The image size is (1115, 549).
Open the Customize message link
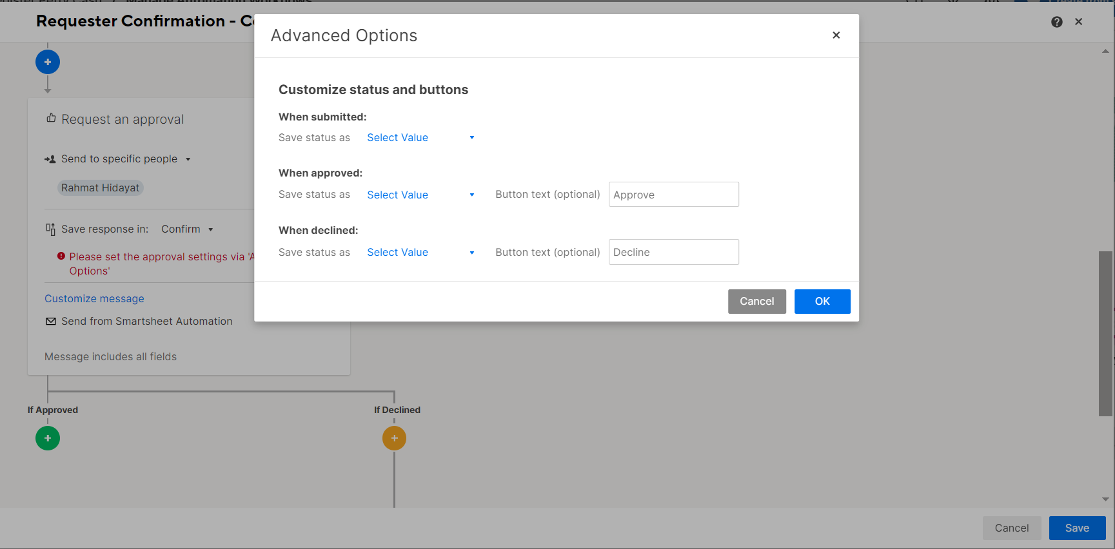pyautogui.click(x=94, y=299)
